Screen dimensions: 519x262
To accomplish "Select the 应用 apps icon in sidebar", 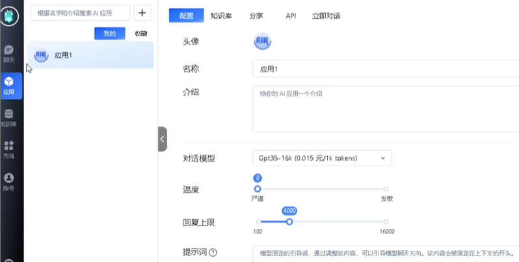I will (9, 85).
